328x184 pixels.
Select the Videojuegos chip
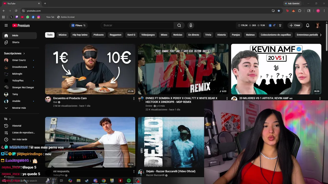148,35
